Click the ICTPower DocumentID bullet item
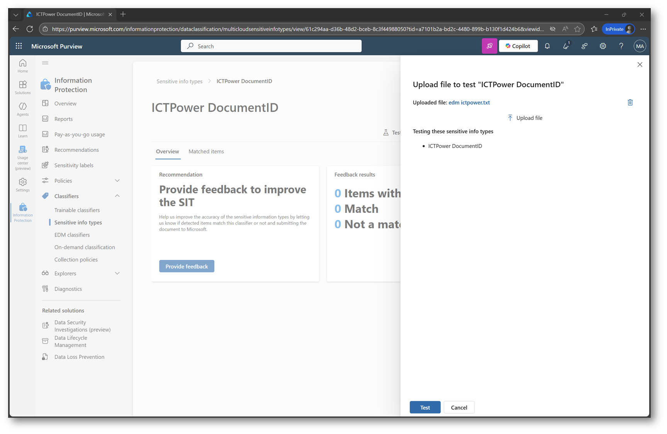Image resolution: width=667 pixels, height=434 pixels. click(455, 146)
